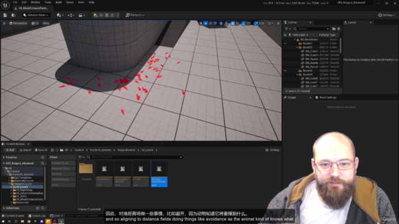The image size is (399, 224).
Task: Click the Outliner filter icon
Action: point(287,29)
